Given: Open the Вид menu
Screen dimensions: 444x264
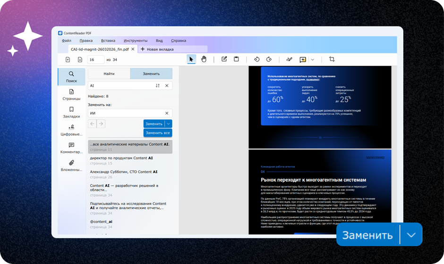Looking at the screenshot, I should (x=159, y=41).
